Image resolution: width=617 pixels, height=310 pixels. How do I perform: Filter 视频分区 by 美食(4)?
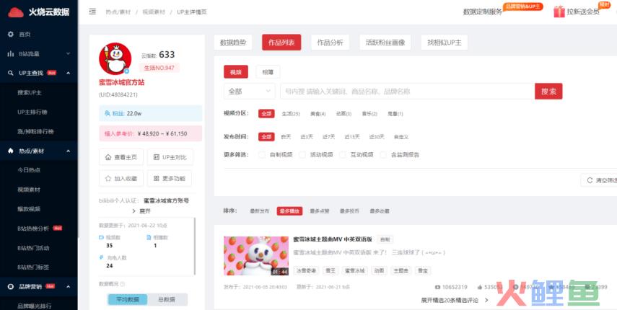coord(318,114)
